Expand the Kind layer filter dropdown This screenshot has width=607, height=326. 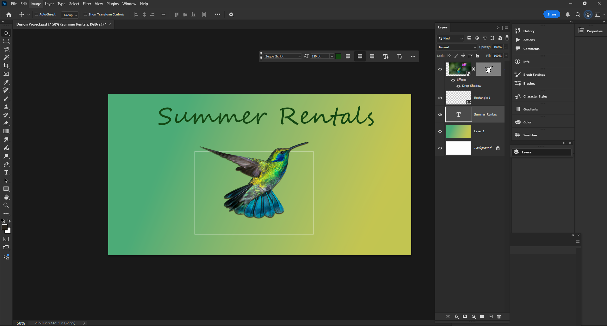(450, 39)
